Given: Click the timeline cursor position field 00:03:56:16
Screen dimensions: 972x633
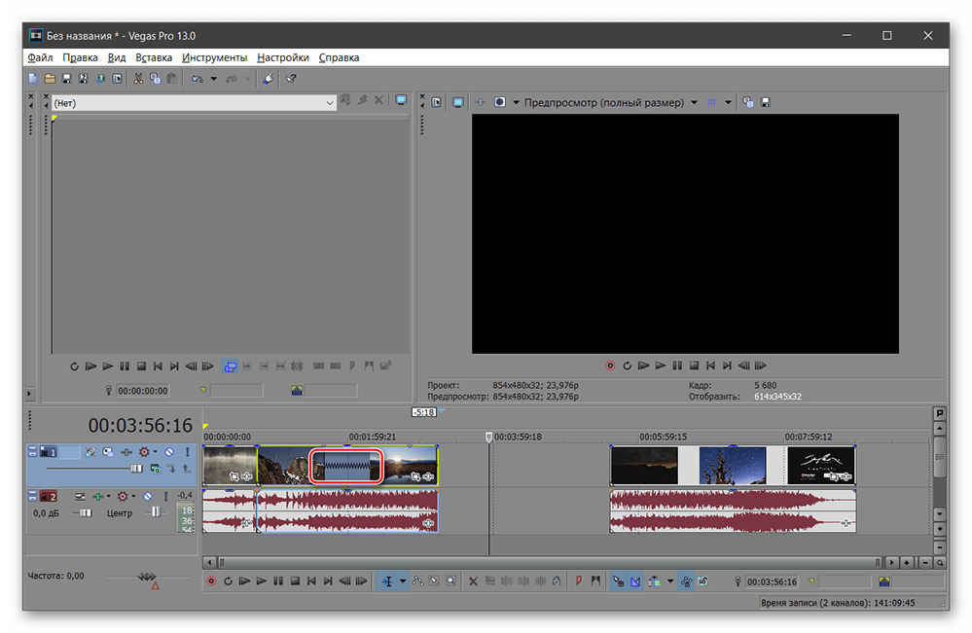Looking at the screenshot, I should (x=772, y=581).
